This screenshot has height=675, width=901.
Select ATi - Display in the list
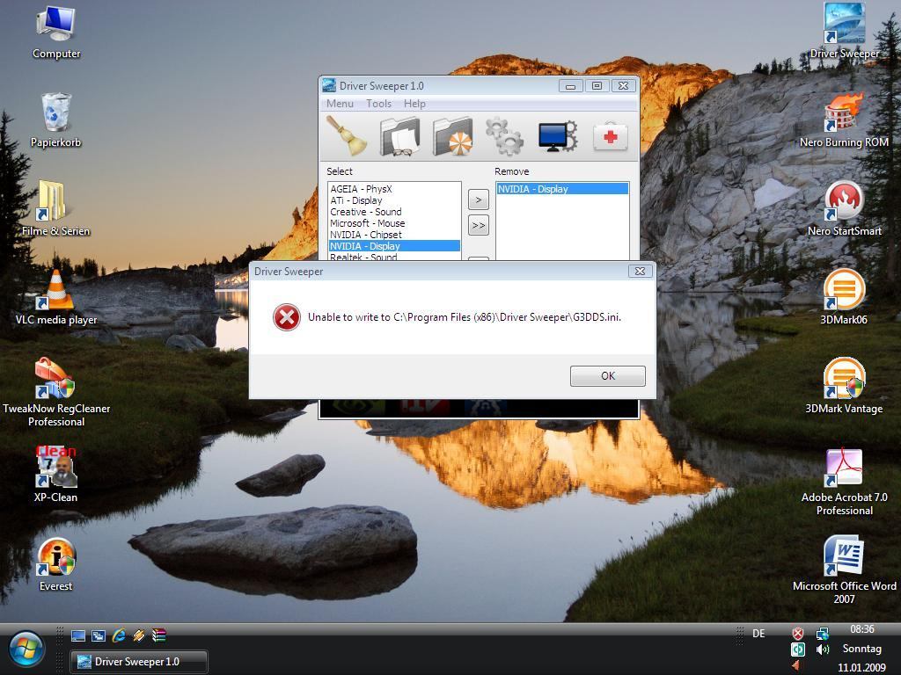click(x=394, y=200)
